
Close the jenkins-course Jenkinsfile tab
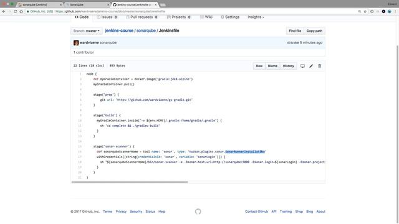155,4
